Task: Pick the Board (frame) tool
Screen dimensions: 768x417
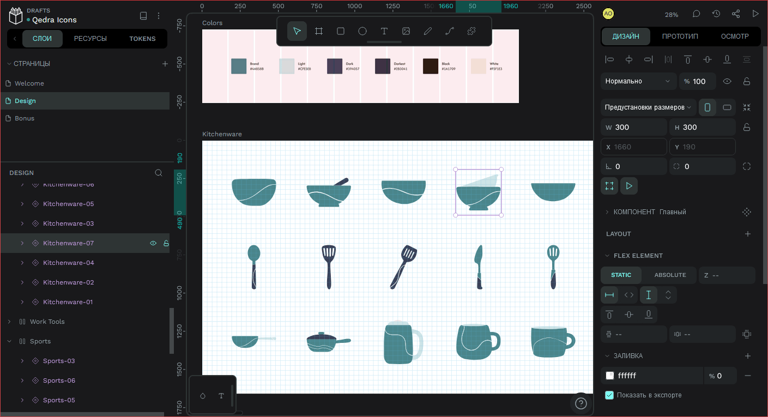Action: pos(319,31)
